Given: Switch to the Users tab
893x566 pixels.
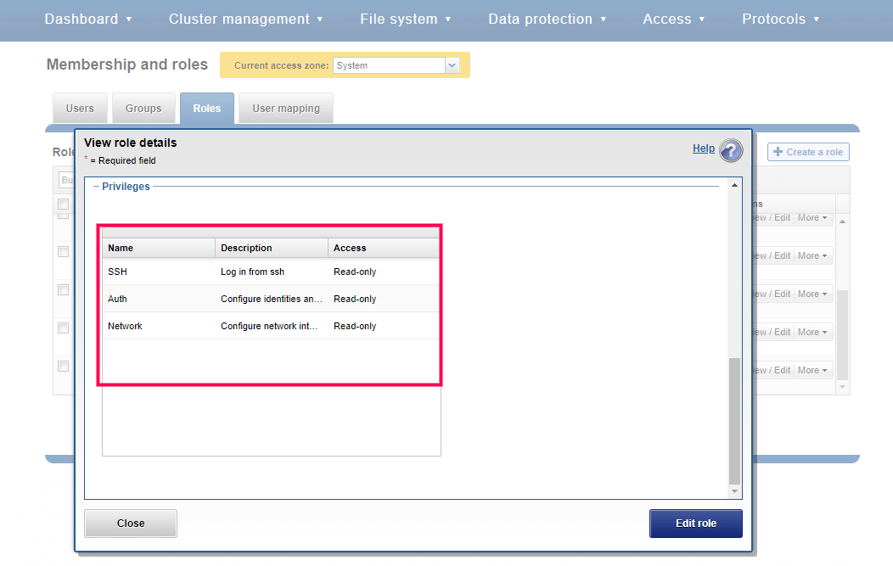Looking at the screenshot, I should pyautogui.click(x=79, y=108).
